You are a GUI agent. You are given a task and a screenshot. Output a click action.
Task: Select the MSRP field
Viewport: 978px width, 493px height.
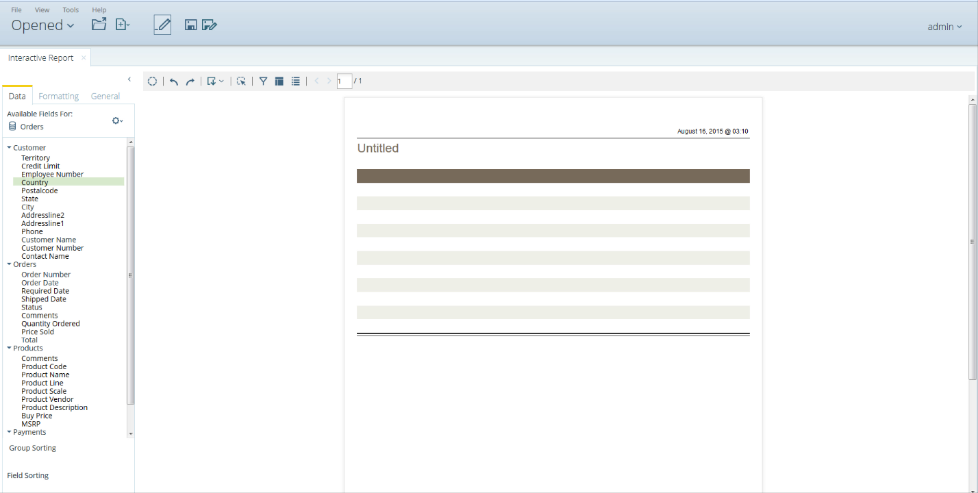point(31,424)
